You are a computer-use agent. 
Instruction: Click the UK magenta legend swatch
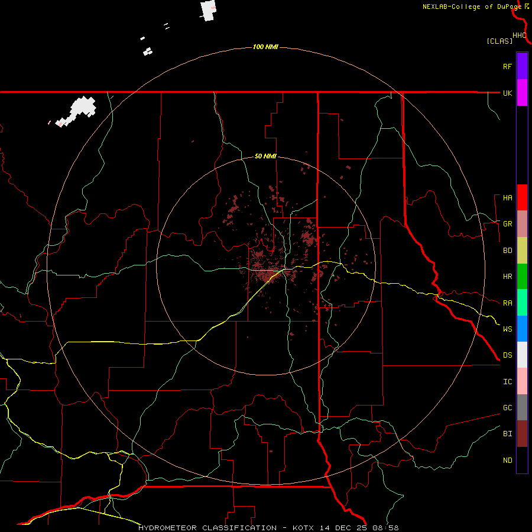pos(522,92)
